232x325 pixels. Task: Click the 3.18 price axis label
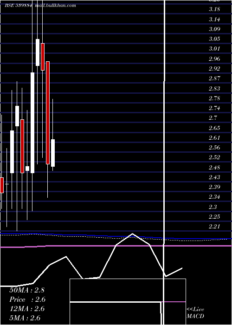click(x=214, y=9)
